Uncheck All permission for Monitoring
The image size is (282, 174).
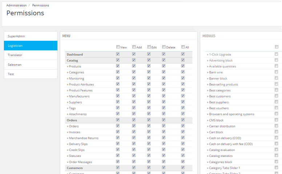click(183, 78)
